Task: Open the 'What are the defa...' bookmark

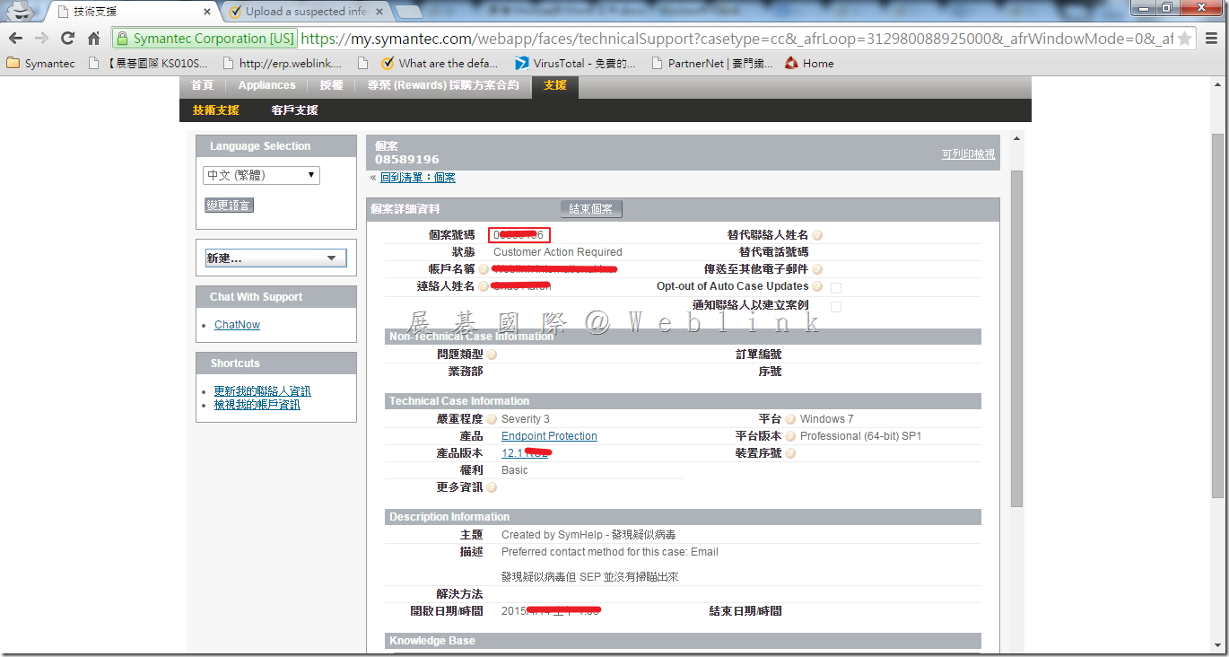Action: click(x=439, y=64)
